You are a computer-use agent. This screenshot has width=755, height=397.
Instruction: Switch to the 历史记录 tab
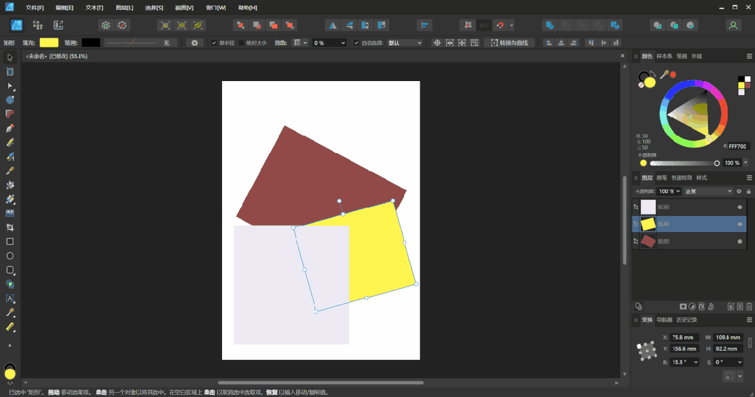(x=686, y=320)
